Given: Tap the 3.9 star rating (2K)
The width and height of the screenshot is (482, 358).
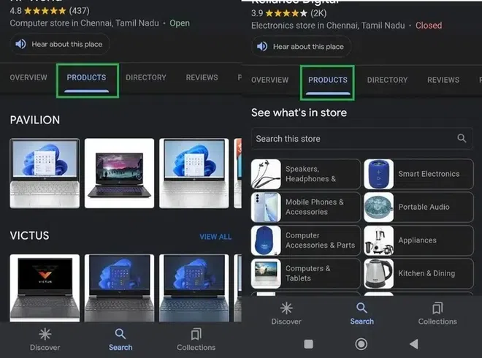Looking at the screenshot, I should (288, 13).
